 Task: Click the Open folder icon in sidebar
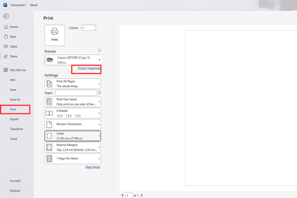pyautogui.click(x=6, y=46)
